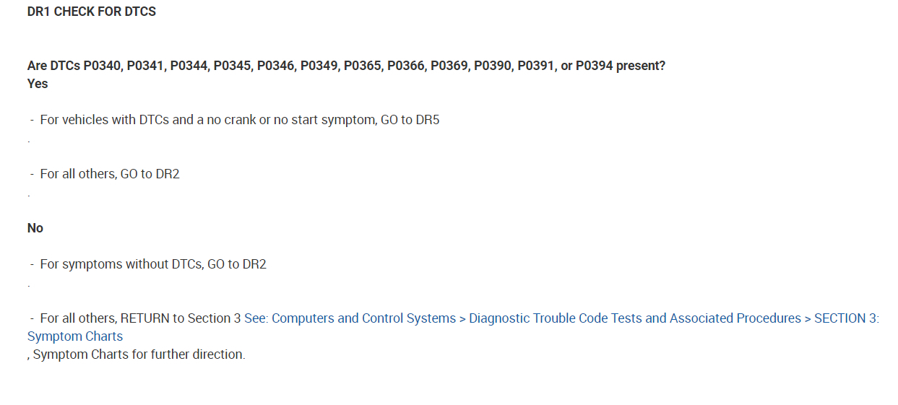Image resolution: width=898 pixels, height=405 pixels.
Task: Click the DR1 CHECK FOR DTCS heading
Action: tap(92, 12)
